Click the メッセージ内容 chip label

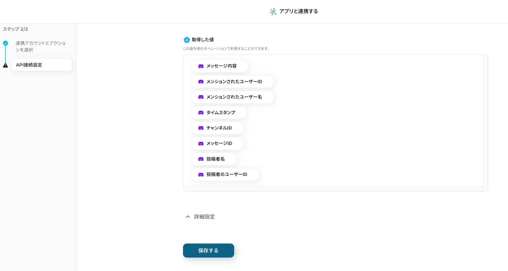pyautogui.click(x=221, y=66)
